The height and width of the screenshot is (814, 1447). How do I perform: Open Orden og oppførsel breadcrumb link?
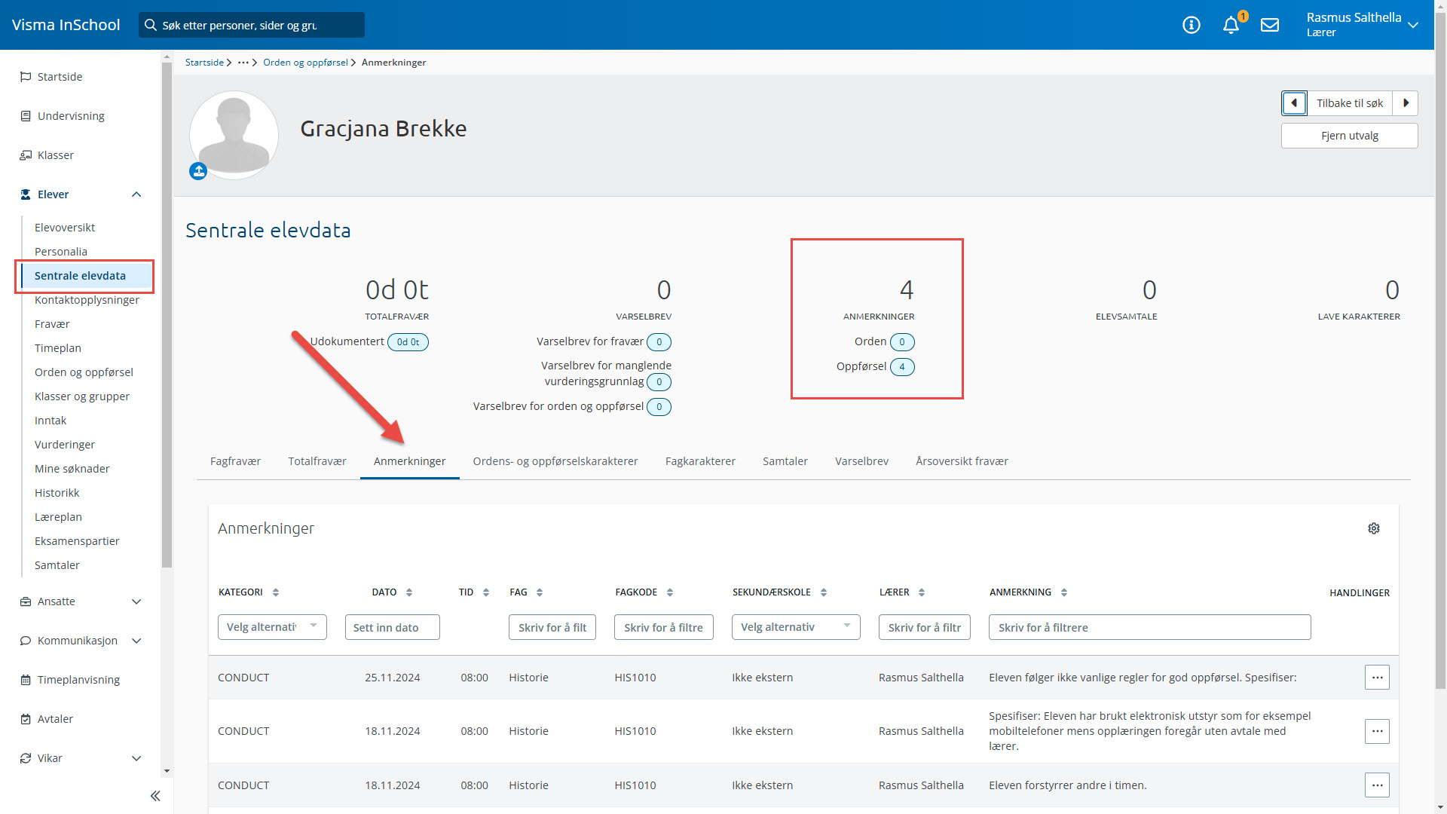click(305, 63)
